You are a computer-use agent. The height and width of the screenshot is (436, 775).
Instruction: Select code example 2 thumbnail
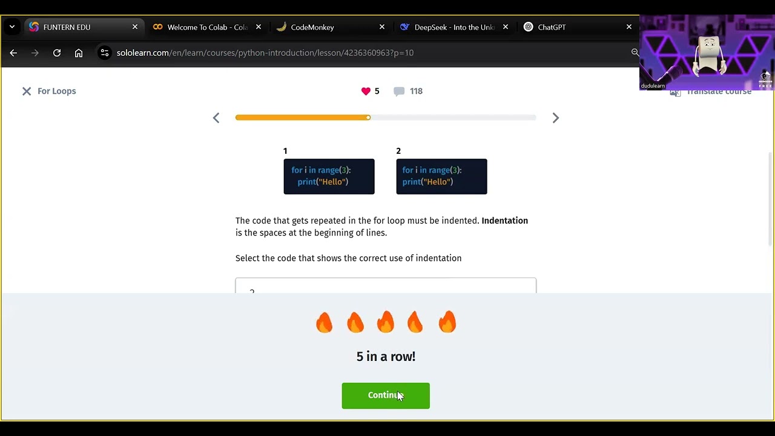click(x=441, y=176)
